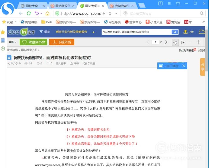The image size is (209, 168).
Task: Click the Sogou browser logo avatar
Action: [x=8, y=9]
